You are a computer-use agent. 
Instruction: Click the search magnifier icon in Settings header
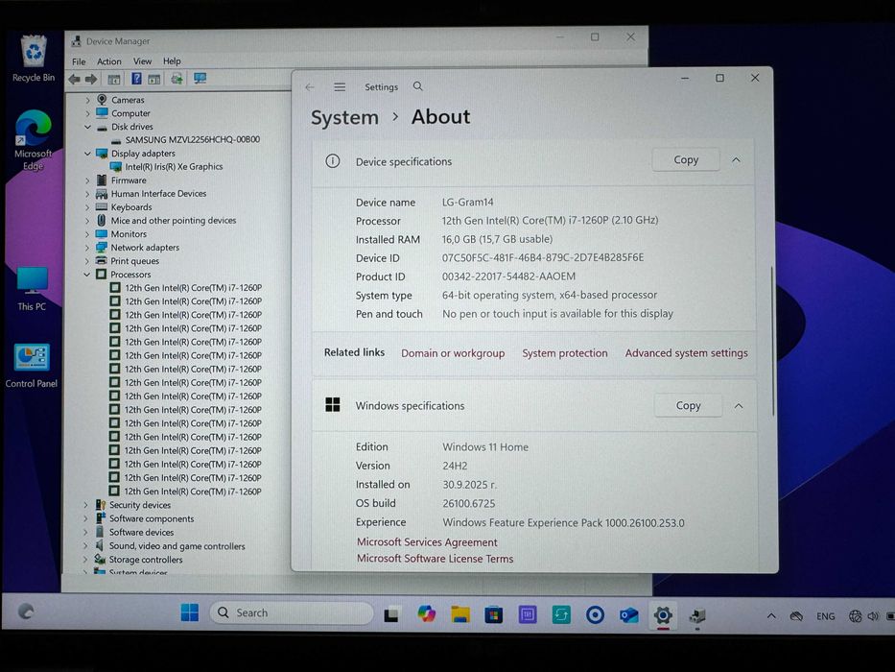(418, 86)
